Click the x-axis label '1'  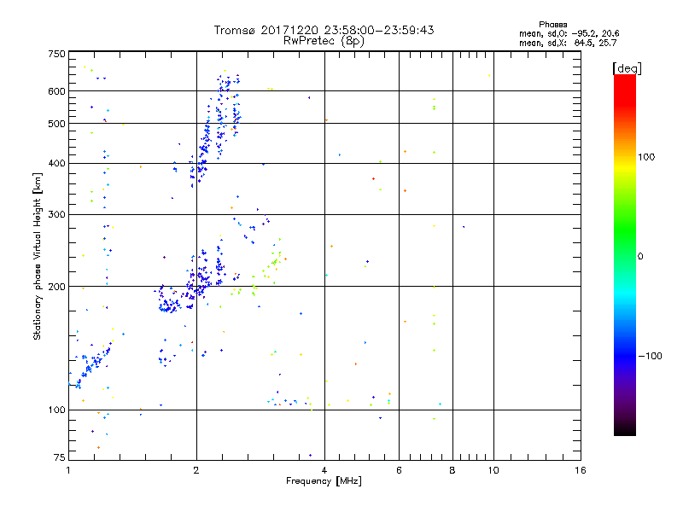[x=68, y=470]
